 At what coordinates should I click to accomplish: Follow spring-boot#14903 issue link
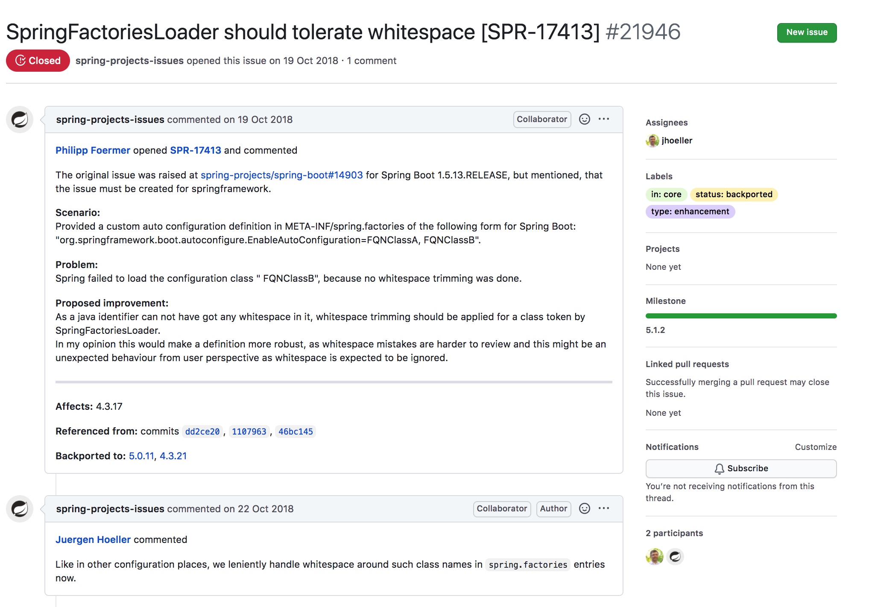click(x=281, y=175)
